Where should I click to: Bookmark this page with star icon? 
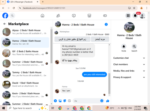click(x=134, y=8)
